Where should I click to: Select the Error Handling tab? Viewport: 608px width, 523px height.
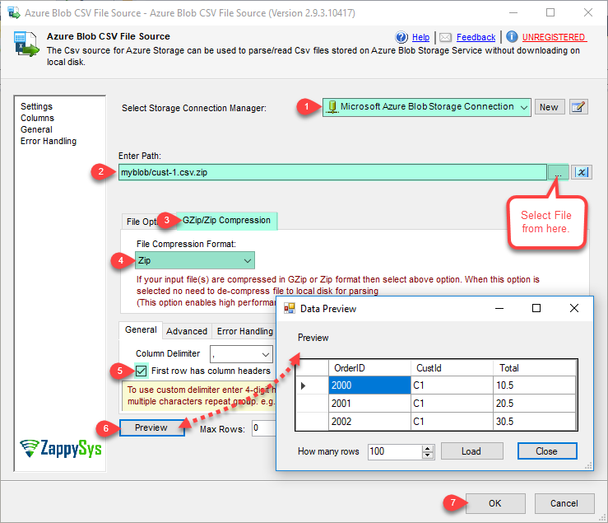[x=244, y=331]
